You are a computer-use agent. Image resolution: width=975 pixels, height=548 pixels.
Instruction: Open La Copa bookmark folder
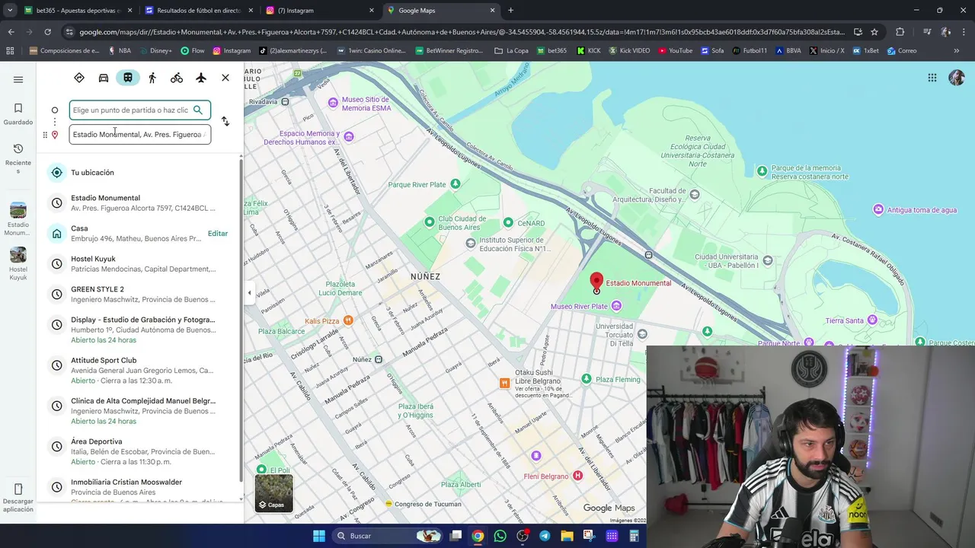pos(511,51)
